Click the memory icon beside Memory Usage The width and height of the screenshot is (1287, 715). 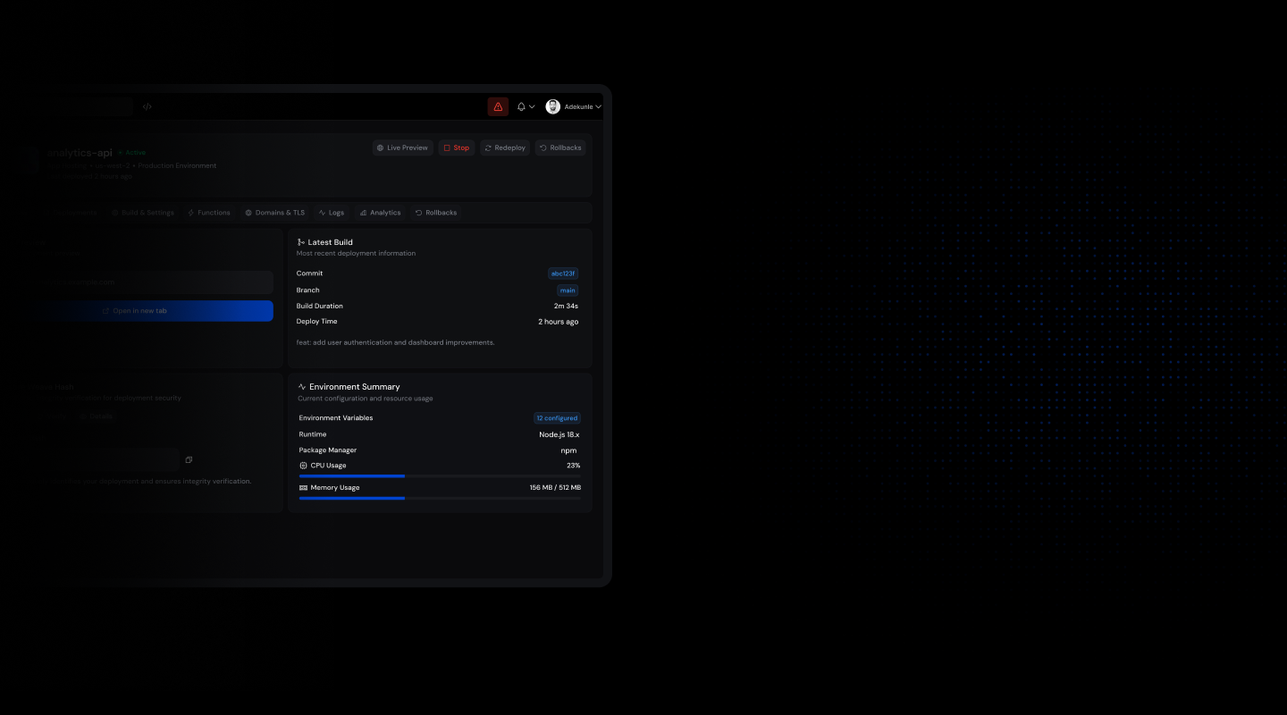[x=303, y=487]
